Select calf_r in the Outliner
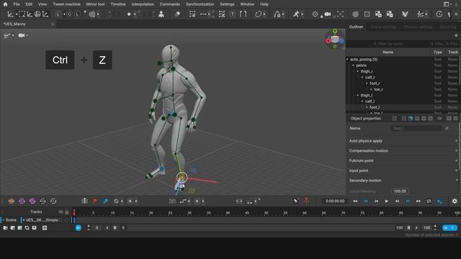461x259 pixels. click(x=370, y=77)
